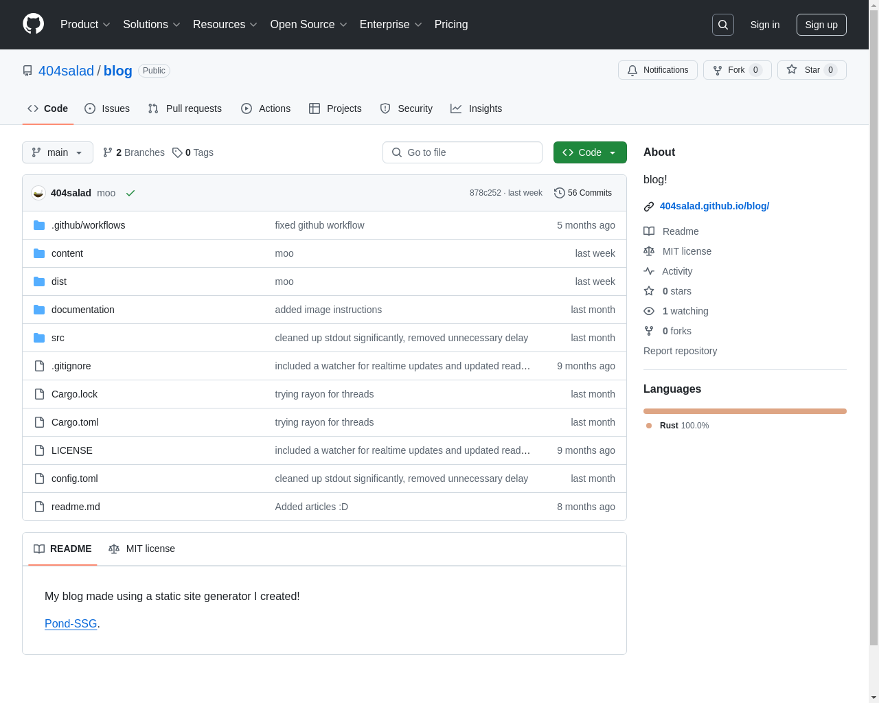Image resolution: width=879 pixels, height=703 pixels.
Task: Select the Code repository tab
Action: [x=48, y=108]
